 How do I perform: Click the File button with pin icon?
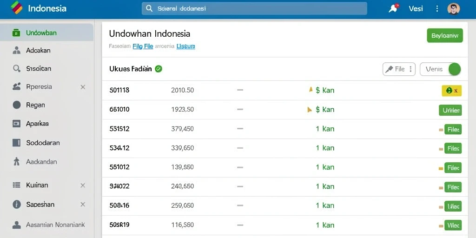coord(399,69)
